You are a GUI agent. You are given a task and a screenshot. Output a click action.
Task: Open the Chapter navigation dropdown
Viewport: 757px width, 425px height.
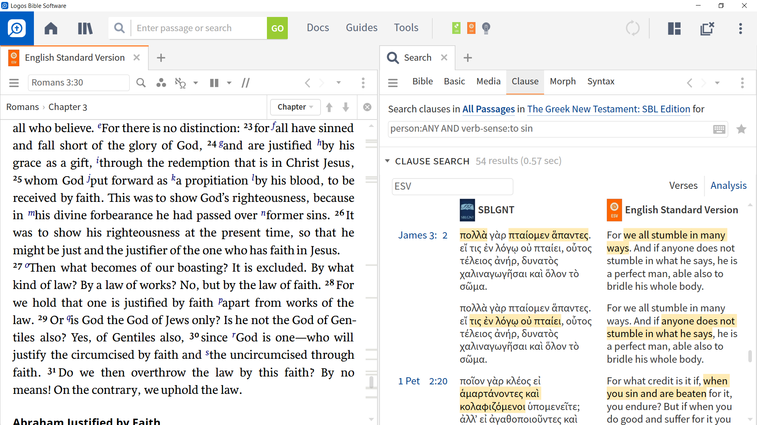tap(295, 107)
